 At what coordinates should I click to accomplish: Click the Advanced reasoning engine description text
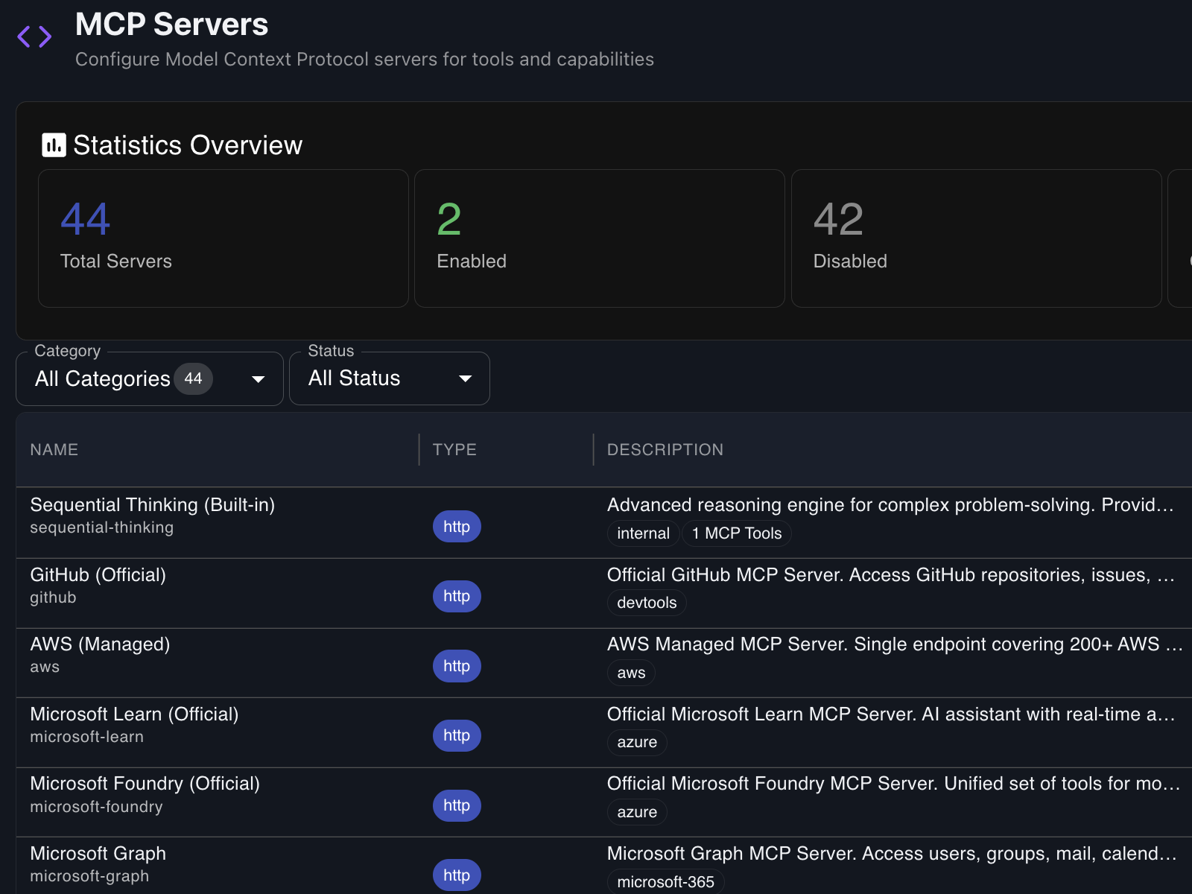point(890,505)
